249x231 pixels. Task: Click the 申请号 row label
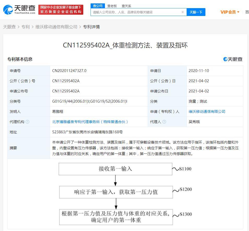coord(15,71)
